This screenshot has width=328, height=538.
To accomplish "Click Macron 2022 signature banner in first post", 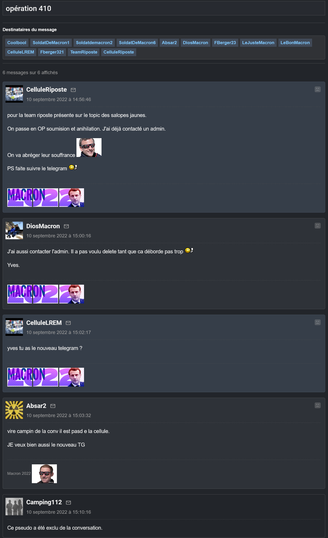I will coord(46,198).
